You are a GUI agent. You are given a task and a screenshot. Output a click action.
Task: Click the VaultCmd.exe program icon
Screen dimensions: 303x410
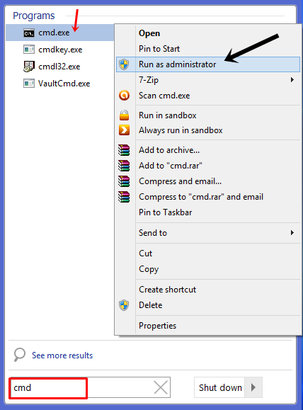point(29,84)
